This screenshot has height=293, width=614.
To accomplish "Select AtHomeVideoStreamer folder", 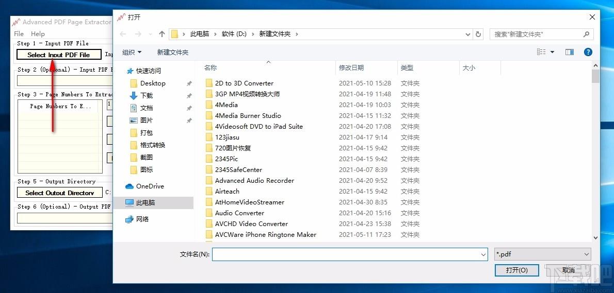I will (x=249, y=202).
